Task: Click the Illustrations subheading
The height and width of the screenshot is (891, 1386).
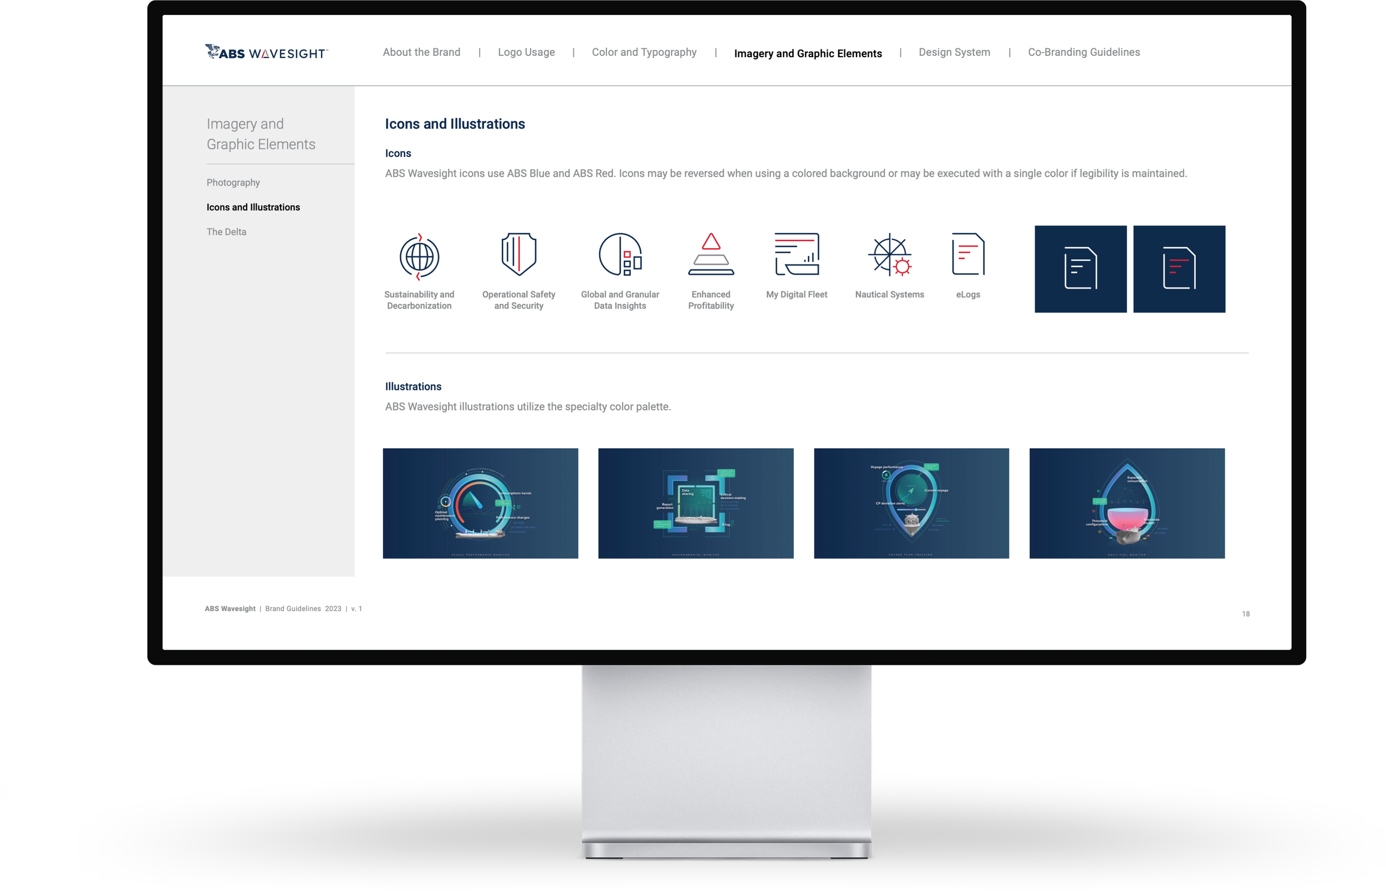Action: point(413,386)
